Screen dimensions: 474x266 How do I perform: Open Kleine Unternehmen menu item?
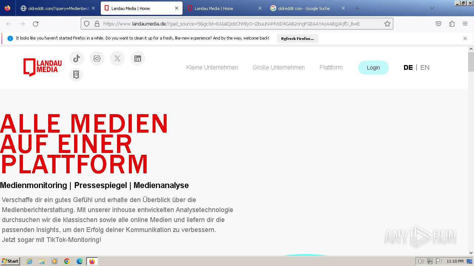point(212,68)
